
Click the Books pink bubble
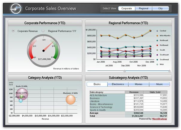(22, 94)
